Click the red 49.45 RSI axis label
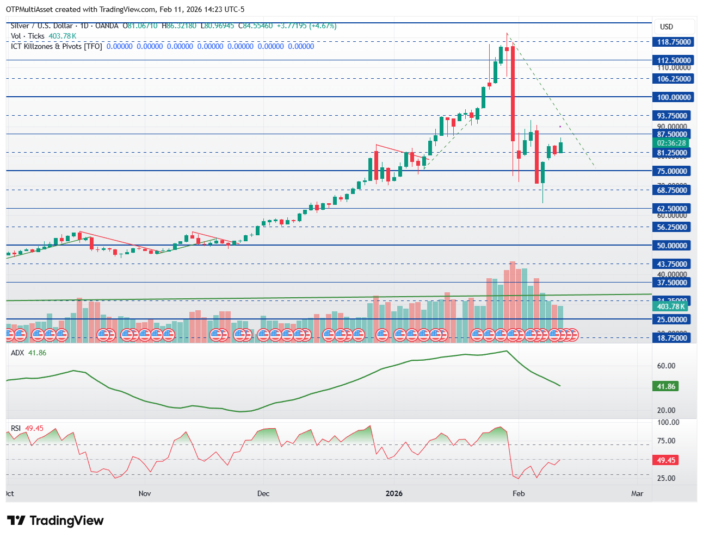This screenshot has width=703, height=539. point(667,460)
